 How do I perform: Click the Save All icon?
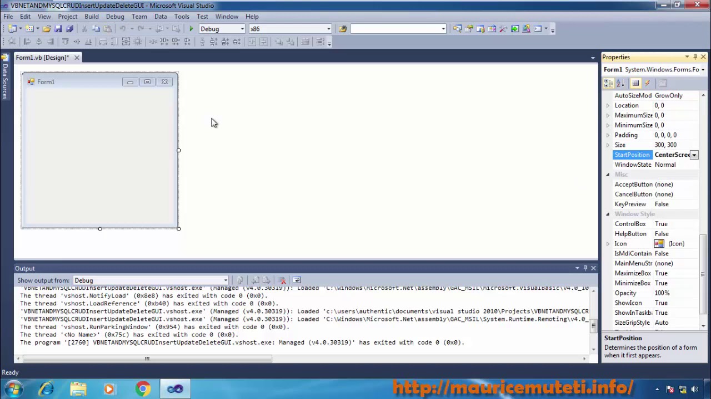coord(69,29)
